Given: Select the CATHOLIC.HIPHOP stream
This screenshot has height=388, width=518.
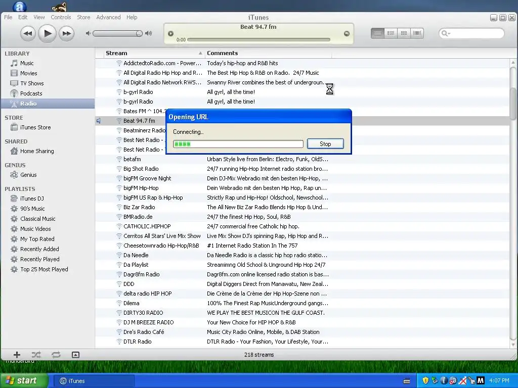Looking at the screenshot, I should tap(303, 226).
